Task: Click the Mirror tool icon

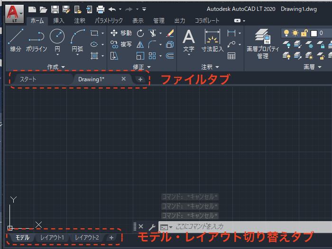Action: [140, 44]
